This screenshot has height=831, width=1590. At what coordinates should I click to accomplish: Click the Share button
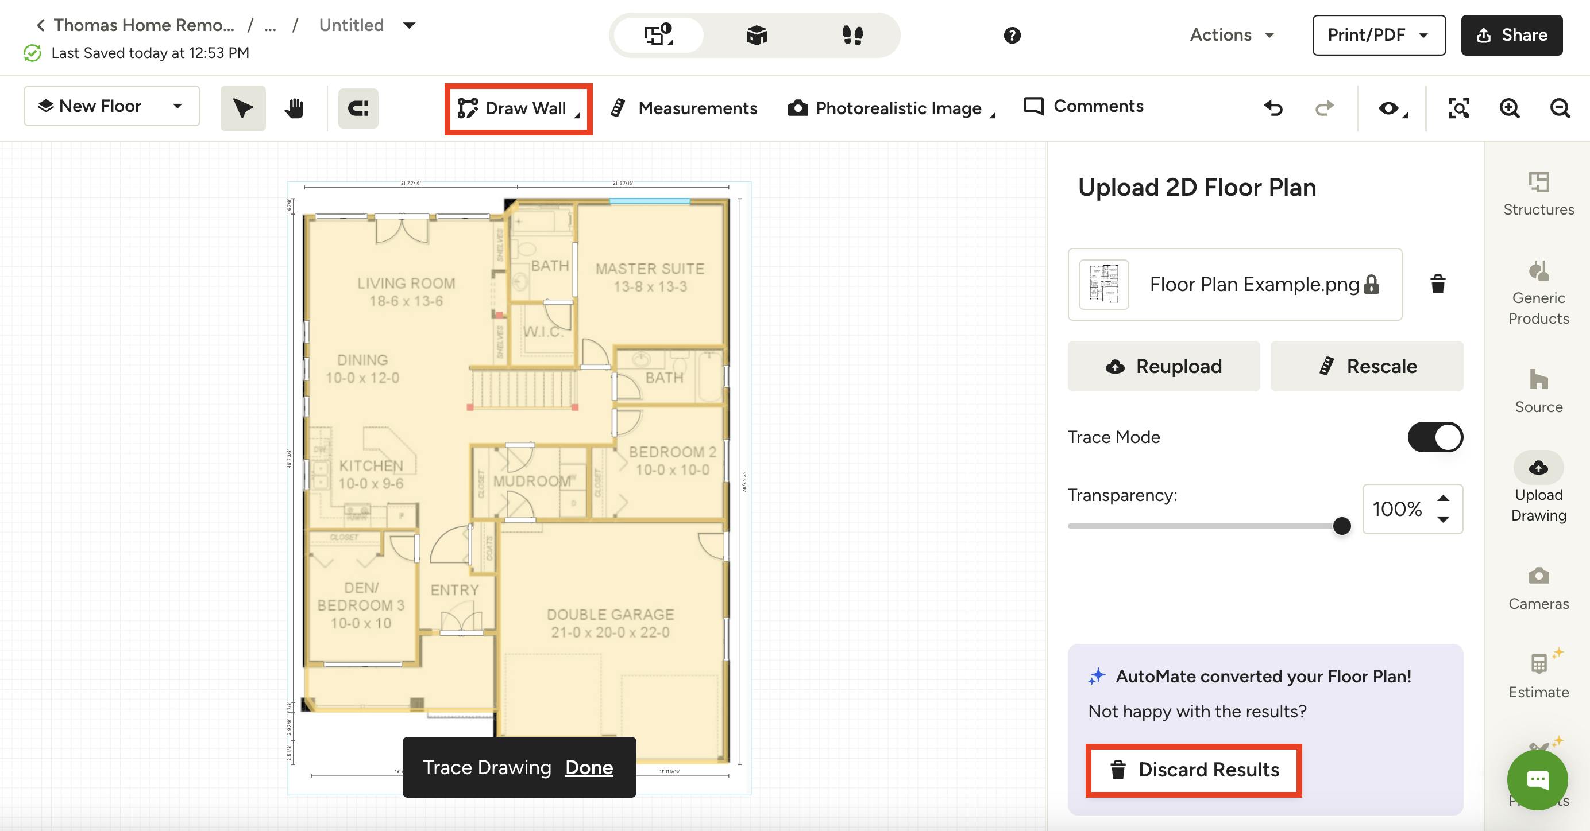1511,35
